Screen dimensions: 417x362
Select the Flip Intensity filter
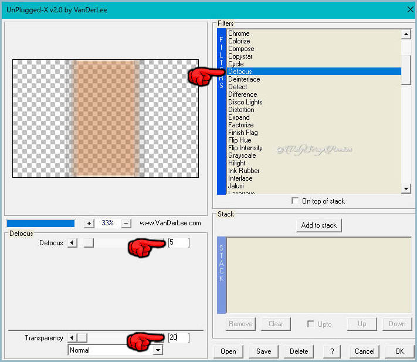tap(314, 148)
